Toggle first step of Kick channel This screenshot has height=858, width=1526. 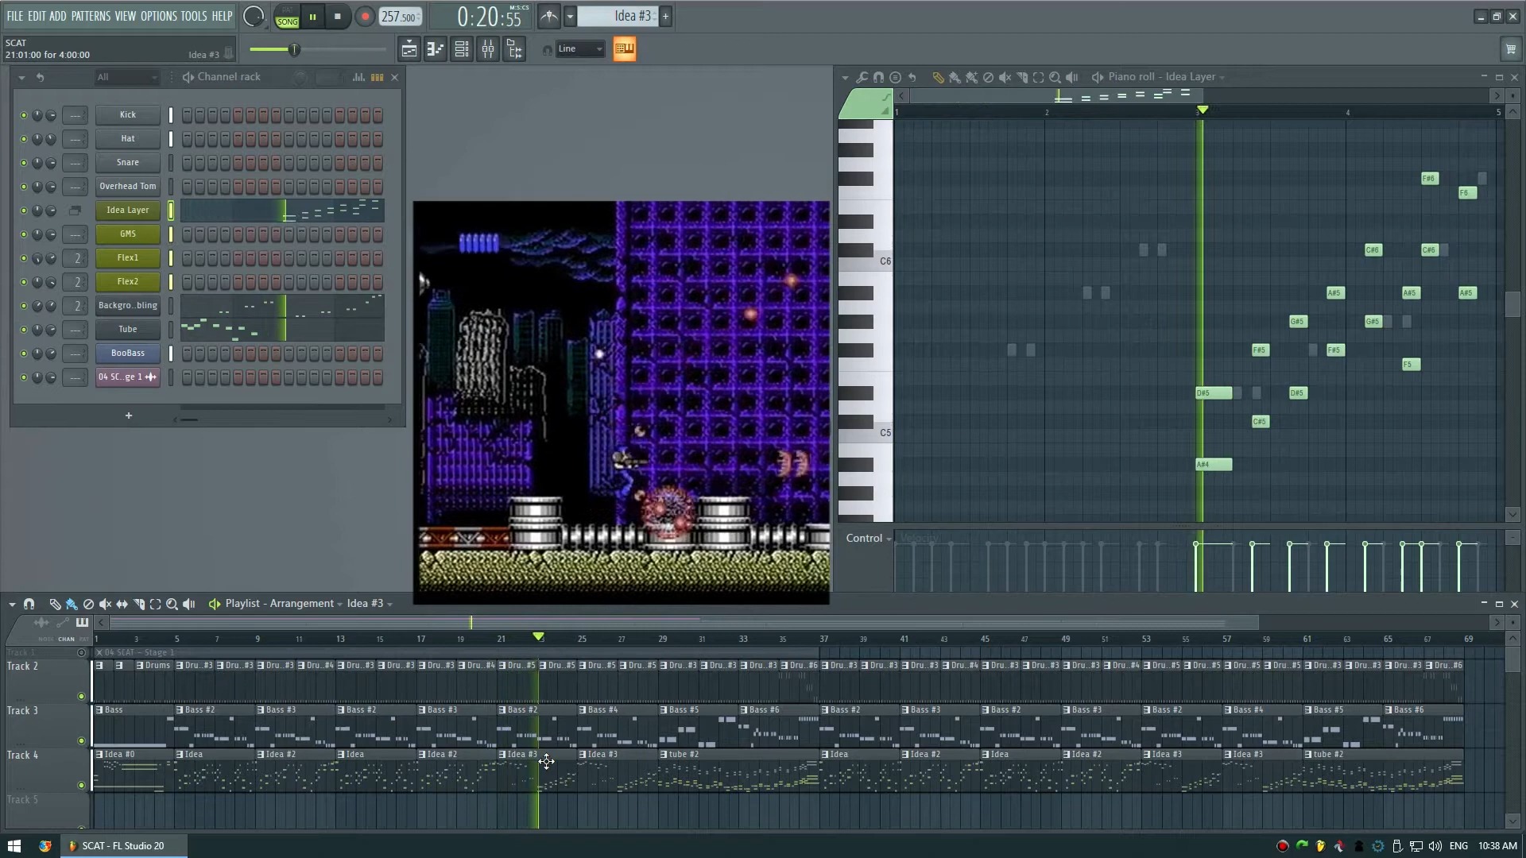tap(187, 115)
